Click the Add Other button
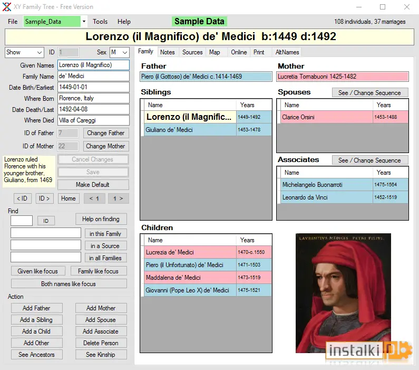 pos(36,343)
